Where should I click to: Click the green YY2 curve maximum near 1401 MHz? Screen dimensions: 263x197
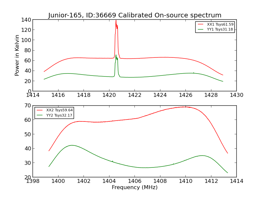coord(72,145)
